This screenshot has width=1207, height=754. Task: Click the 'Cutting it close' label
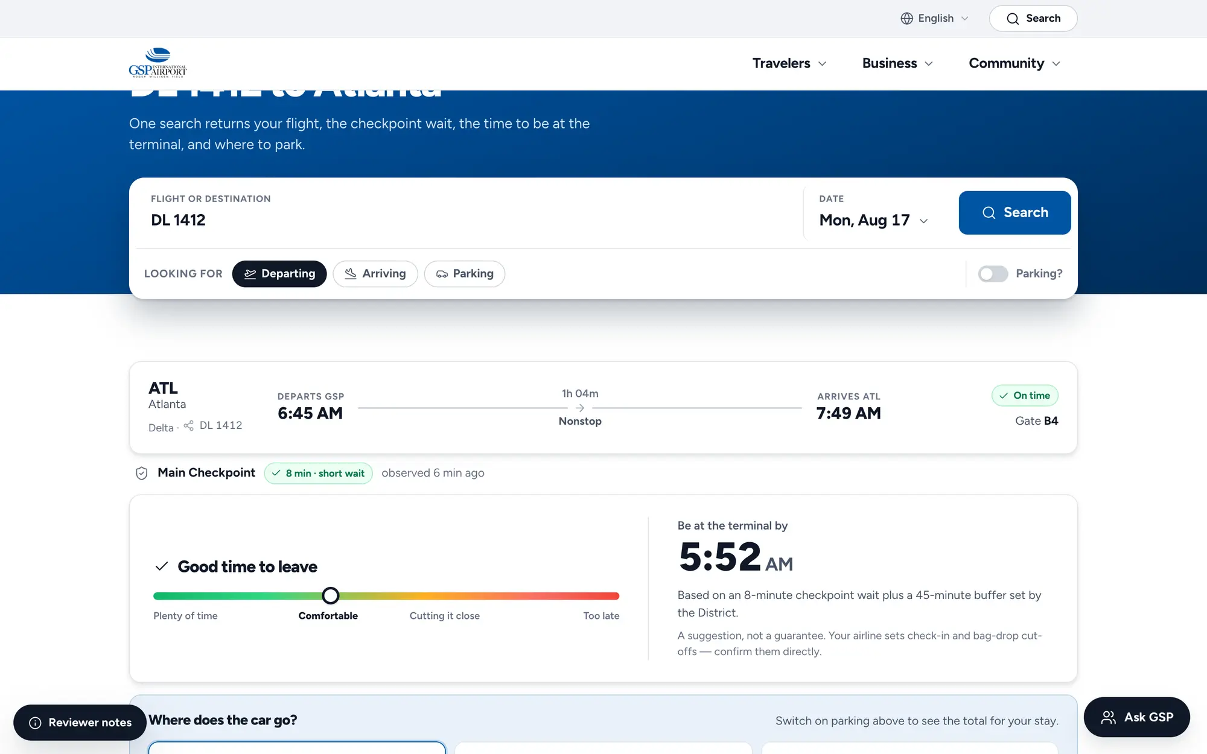click(x=445, y=616)
